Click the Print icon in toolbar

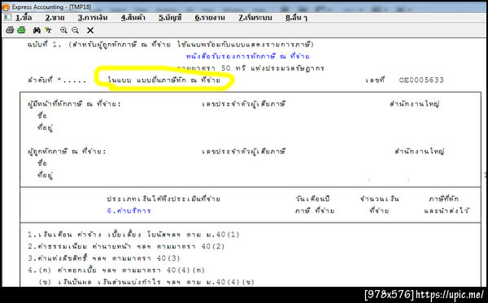pyautogui.click(x=10, y=30)
